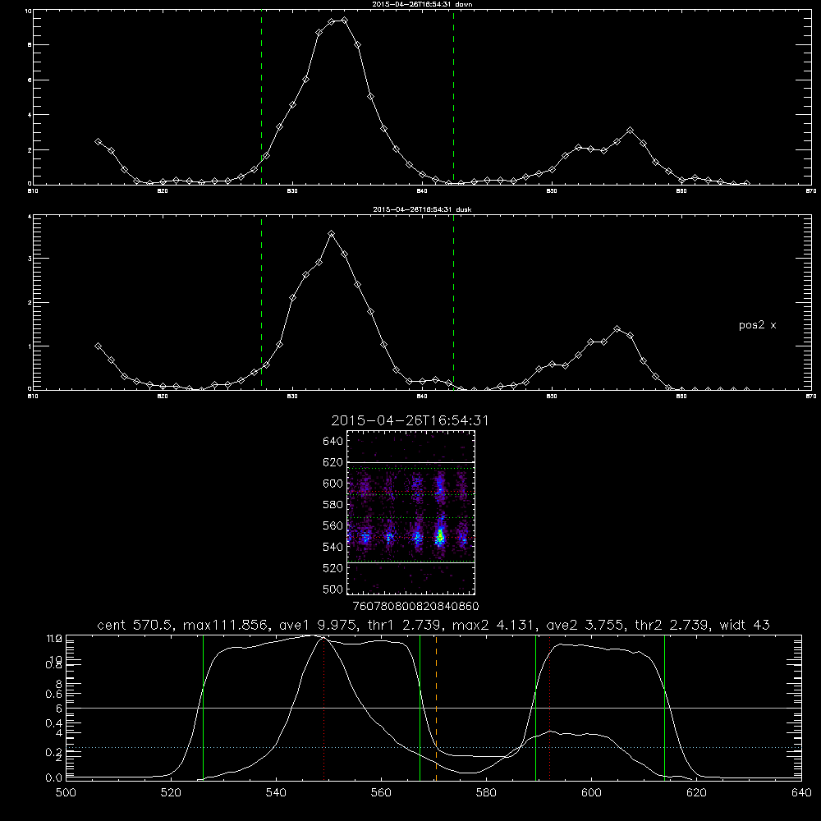This screenshot has width=821, height=821.
Task: Click the x-axis label '830' under dawn plot
Action: click(x=292, y=191)
